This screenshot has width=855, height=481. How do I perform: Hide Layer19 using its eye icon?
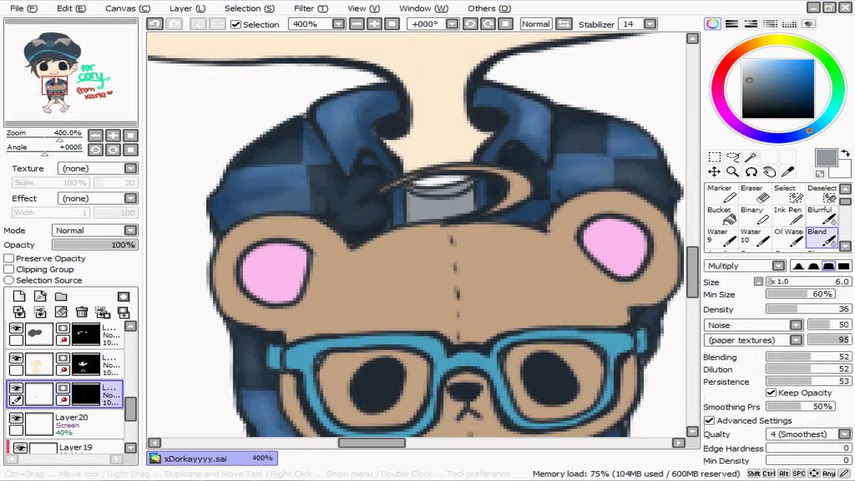point(20,448)
